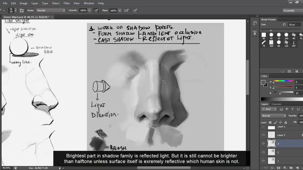The height and width of the screenshot is (170, 303).
Task: Adjust the Saturation slider in Color panel
Action: [283, 87]
